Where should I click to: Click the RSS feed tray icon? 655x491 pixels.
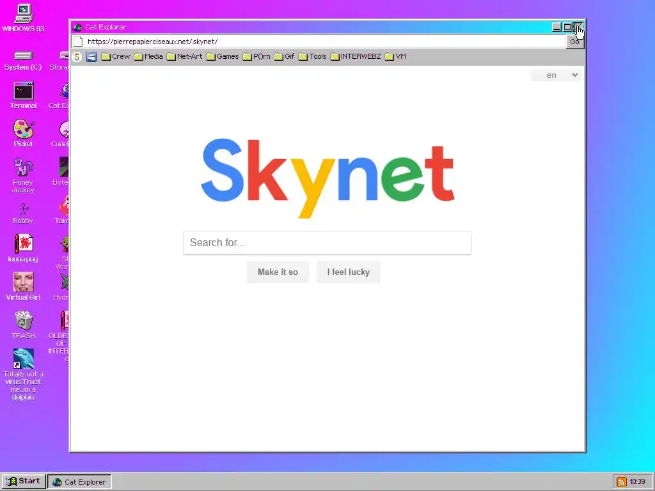click(x=622, y=482)
